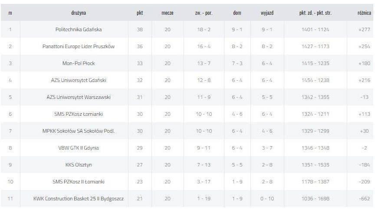Click the 'drużyna' column header
Image resolution: width=375 pixels, height=209 pixels.
coord(79,13)
